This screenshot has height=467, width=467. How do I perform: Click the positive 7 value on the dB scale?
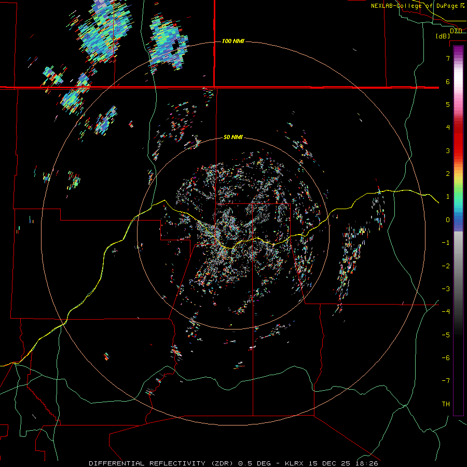click(448, 58)
